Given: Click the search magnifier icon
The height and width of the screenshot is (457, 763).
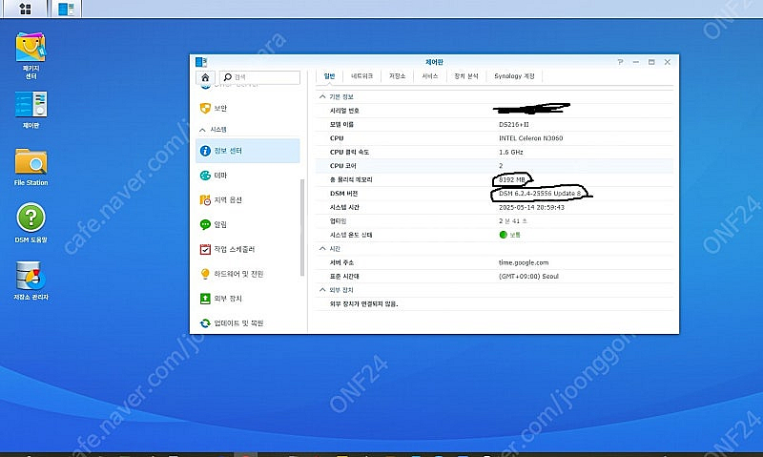Looking at the screenshot, I should point(227,77).
